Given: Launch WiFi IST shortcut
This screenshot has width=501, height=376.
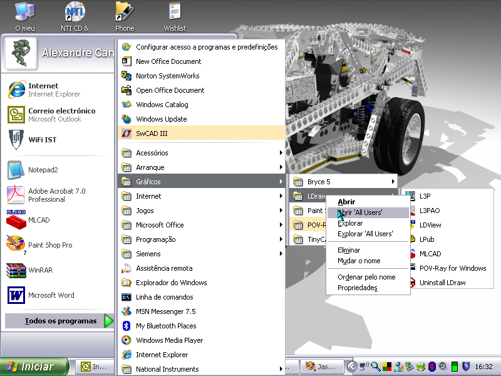Looking at the screenshot, I should (x=58, y=140).
